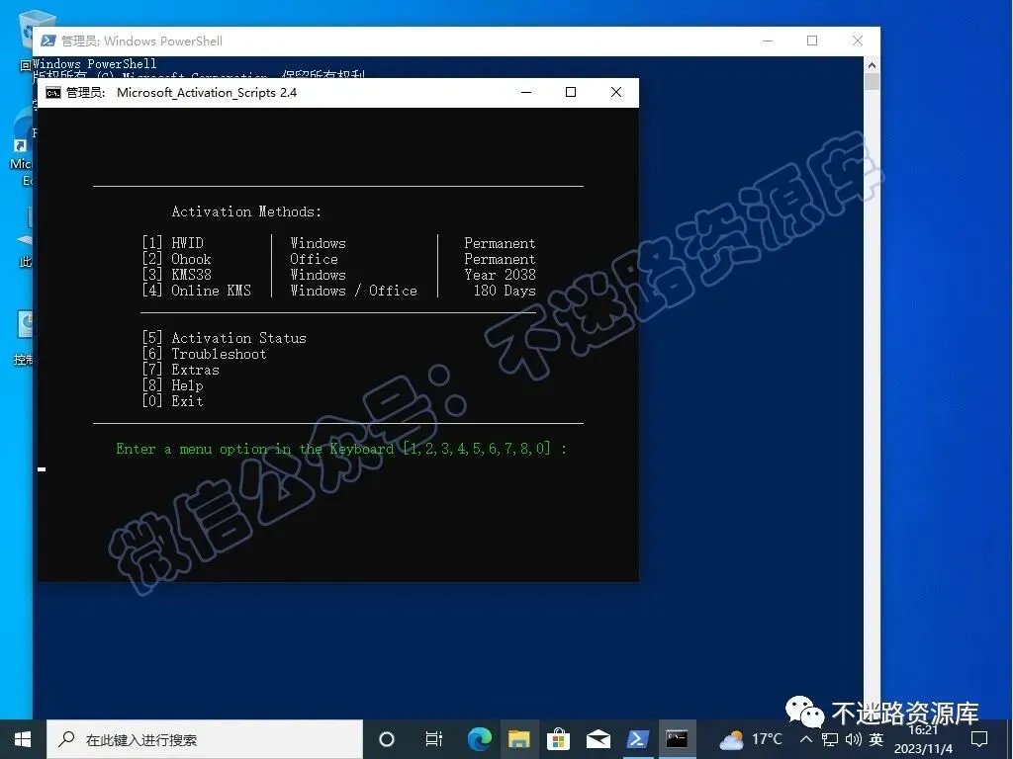This screenshot has height=759, width=1013.
Task: Select the Control Panel desktop icon
Action: point(24,337)
